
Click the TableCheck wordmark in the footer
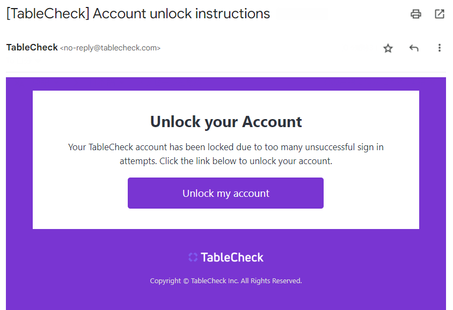point(232,257)
